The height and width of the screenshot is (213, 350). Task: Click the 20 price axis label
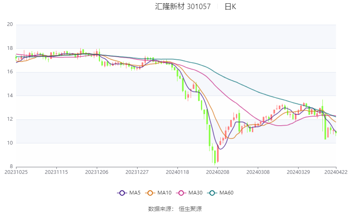[x=10, y=24]
